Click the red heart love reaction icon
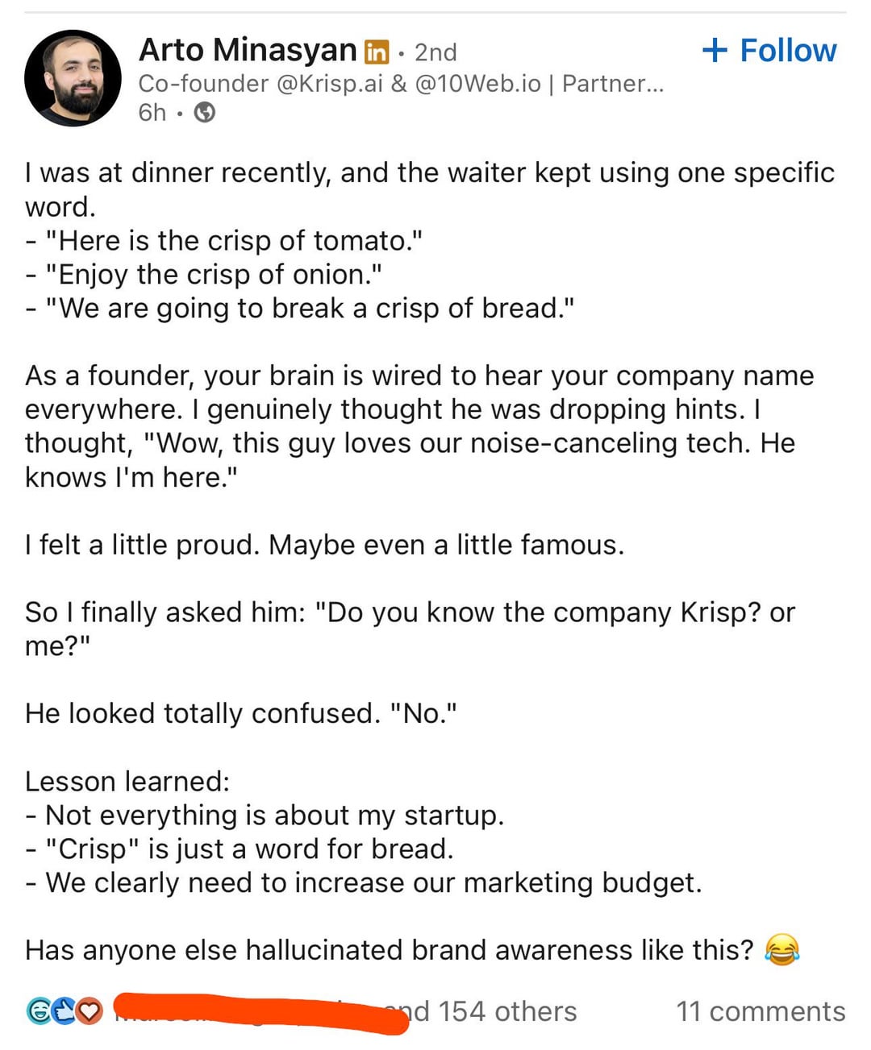871x1050 pixels. (90, 1011)
